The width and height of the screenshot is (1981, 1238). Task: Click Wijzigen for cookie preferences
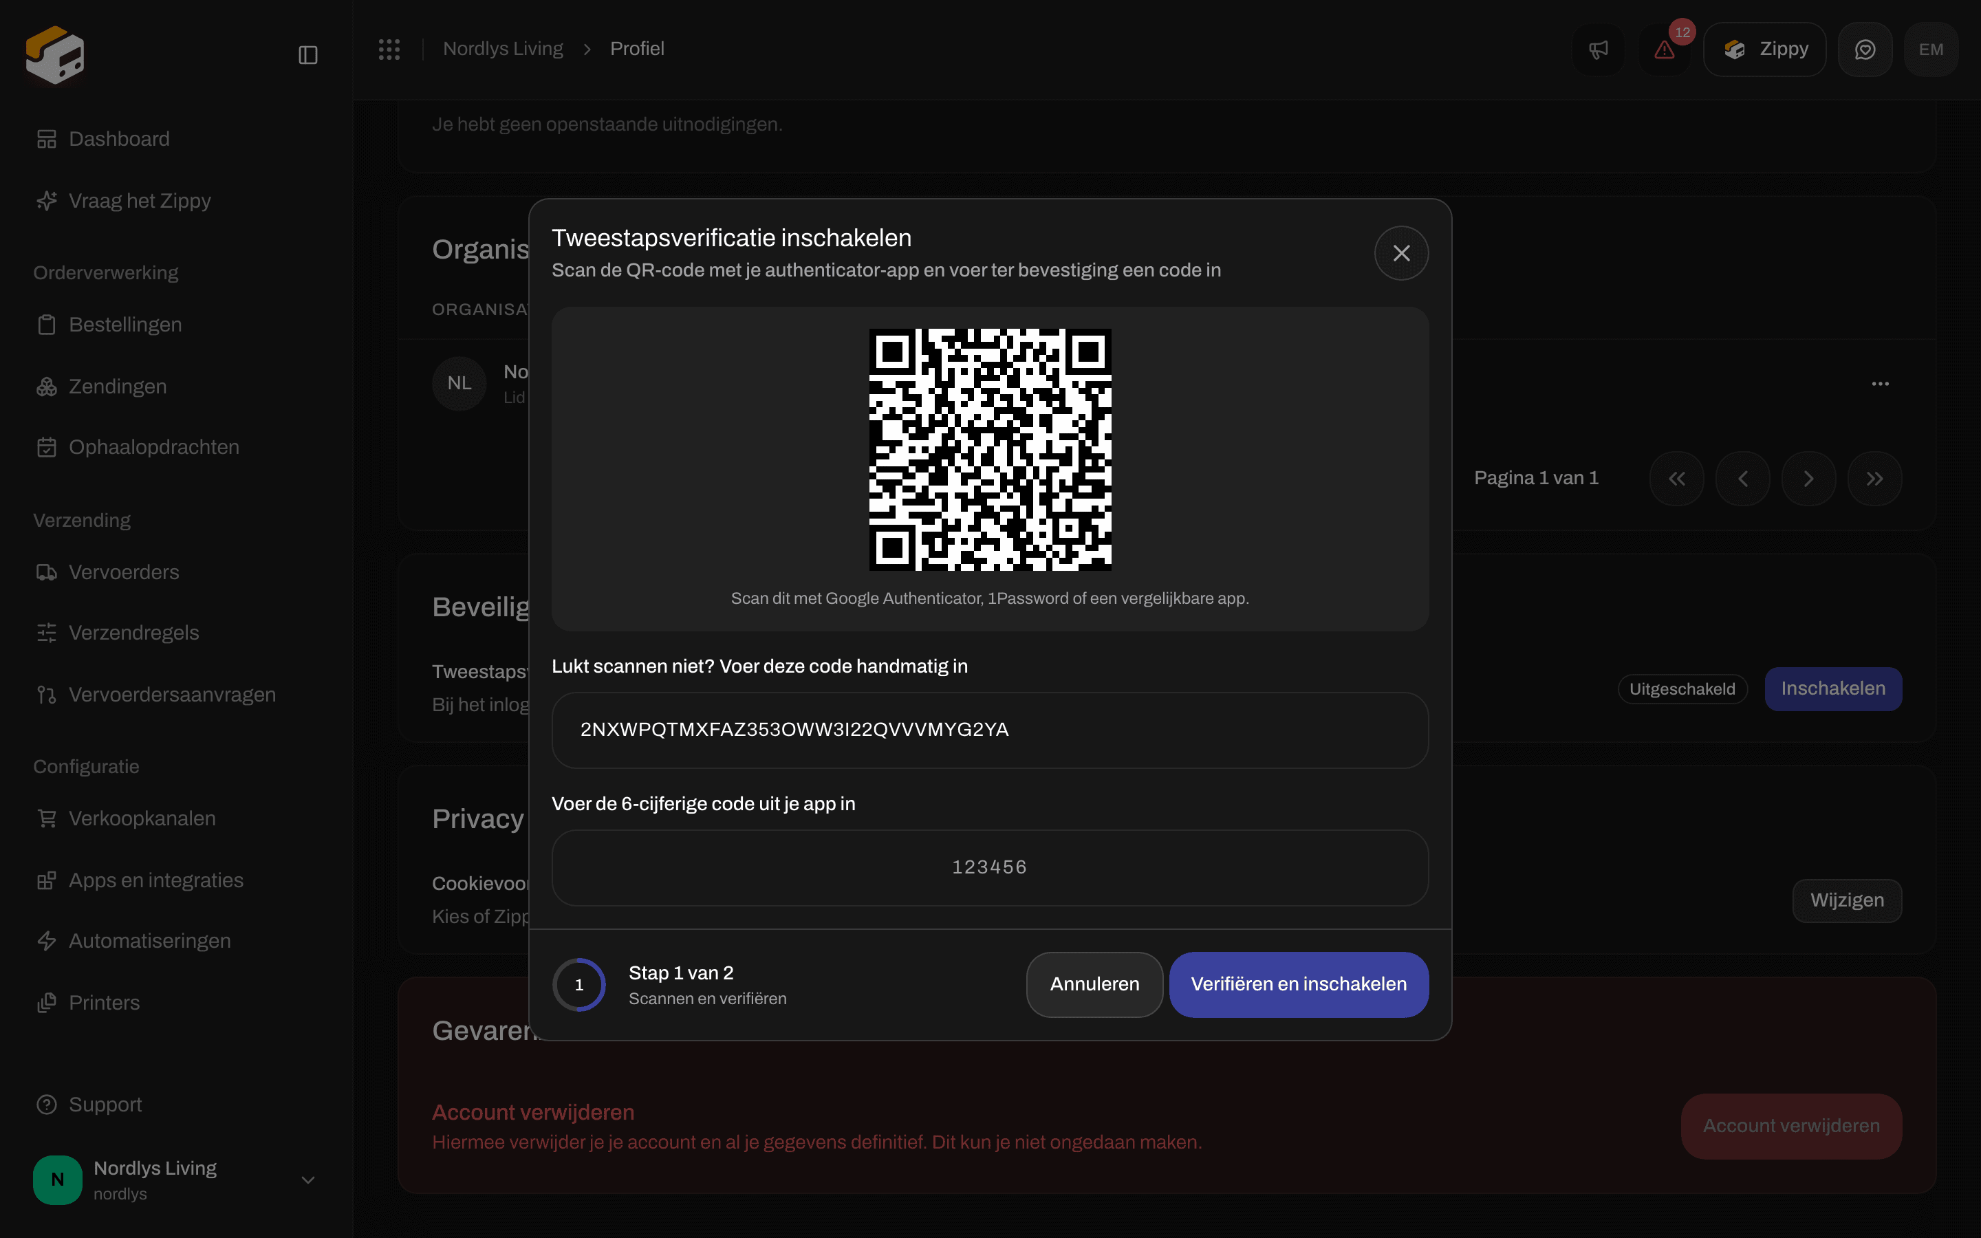point(1847,901)
